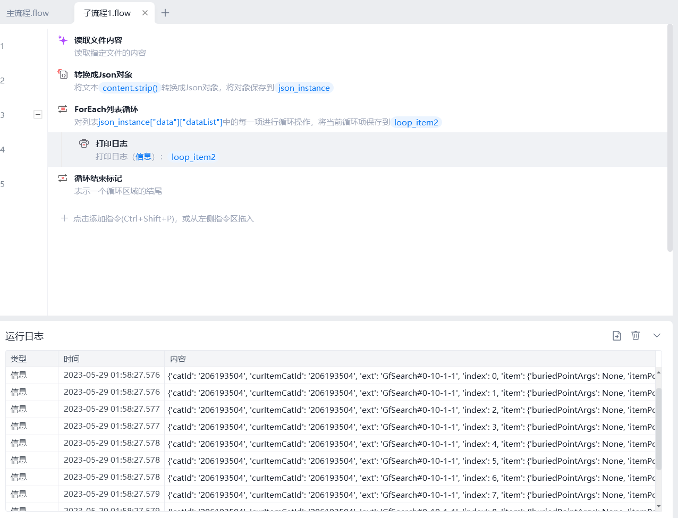
Task: Click the content.strip() variable tag
Action: coord(130,88)
